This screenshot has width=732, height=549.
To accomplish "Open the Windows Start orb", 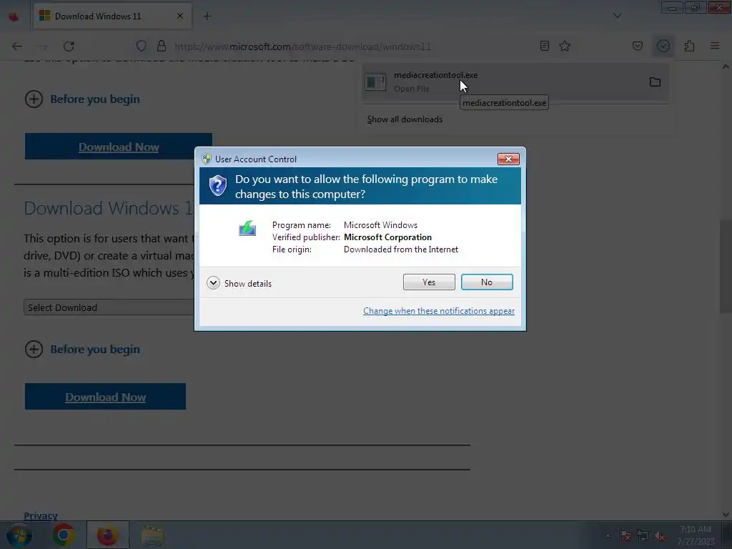I will (19, 535).
